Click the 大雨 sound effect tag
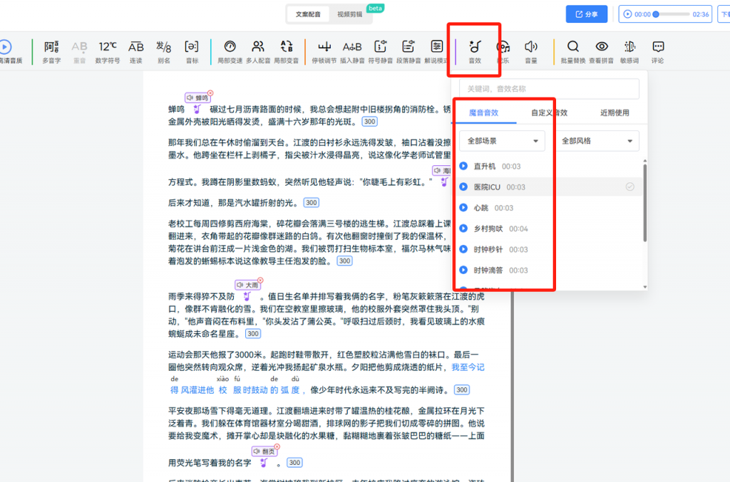730x482 pixels. (247, 285)
